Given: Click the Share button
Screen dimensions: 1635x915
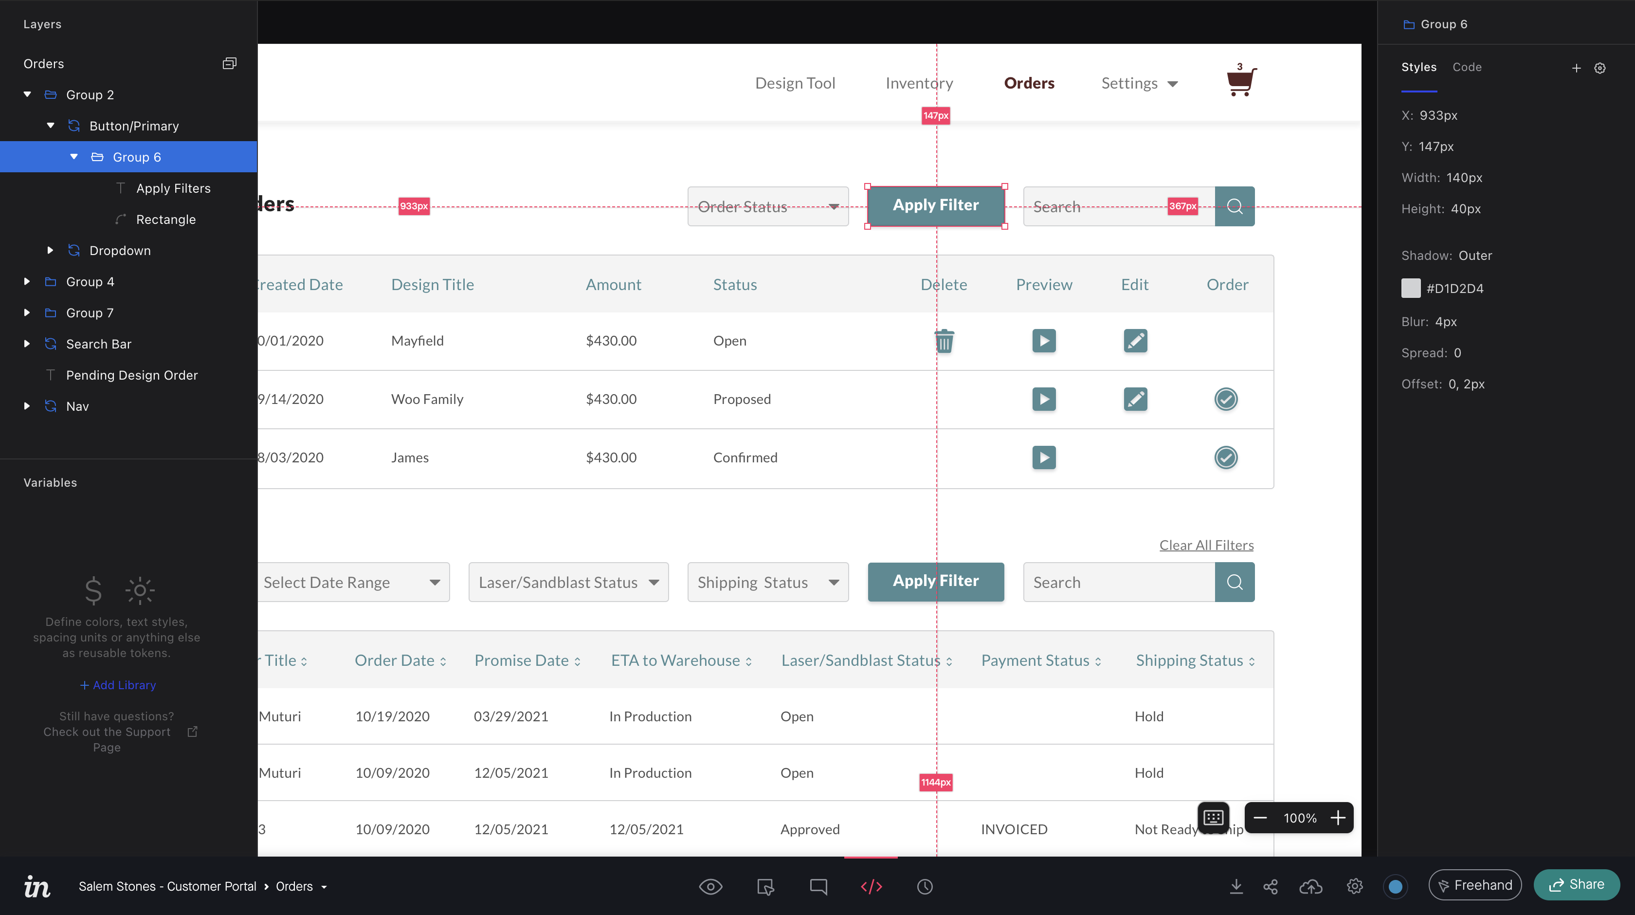Looking at the screenshot, I should tap(1577, 884).
